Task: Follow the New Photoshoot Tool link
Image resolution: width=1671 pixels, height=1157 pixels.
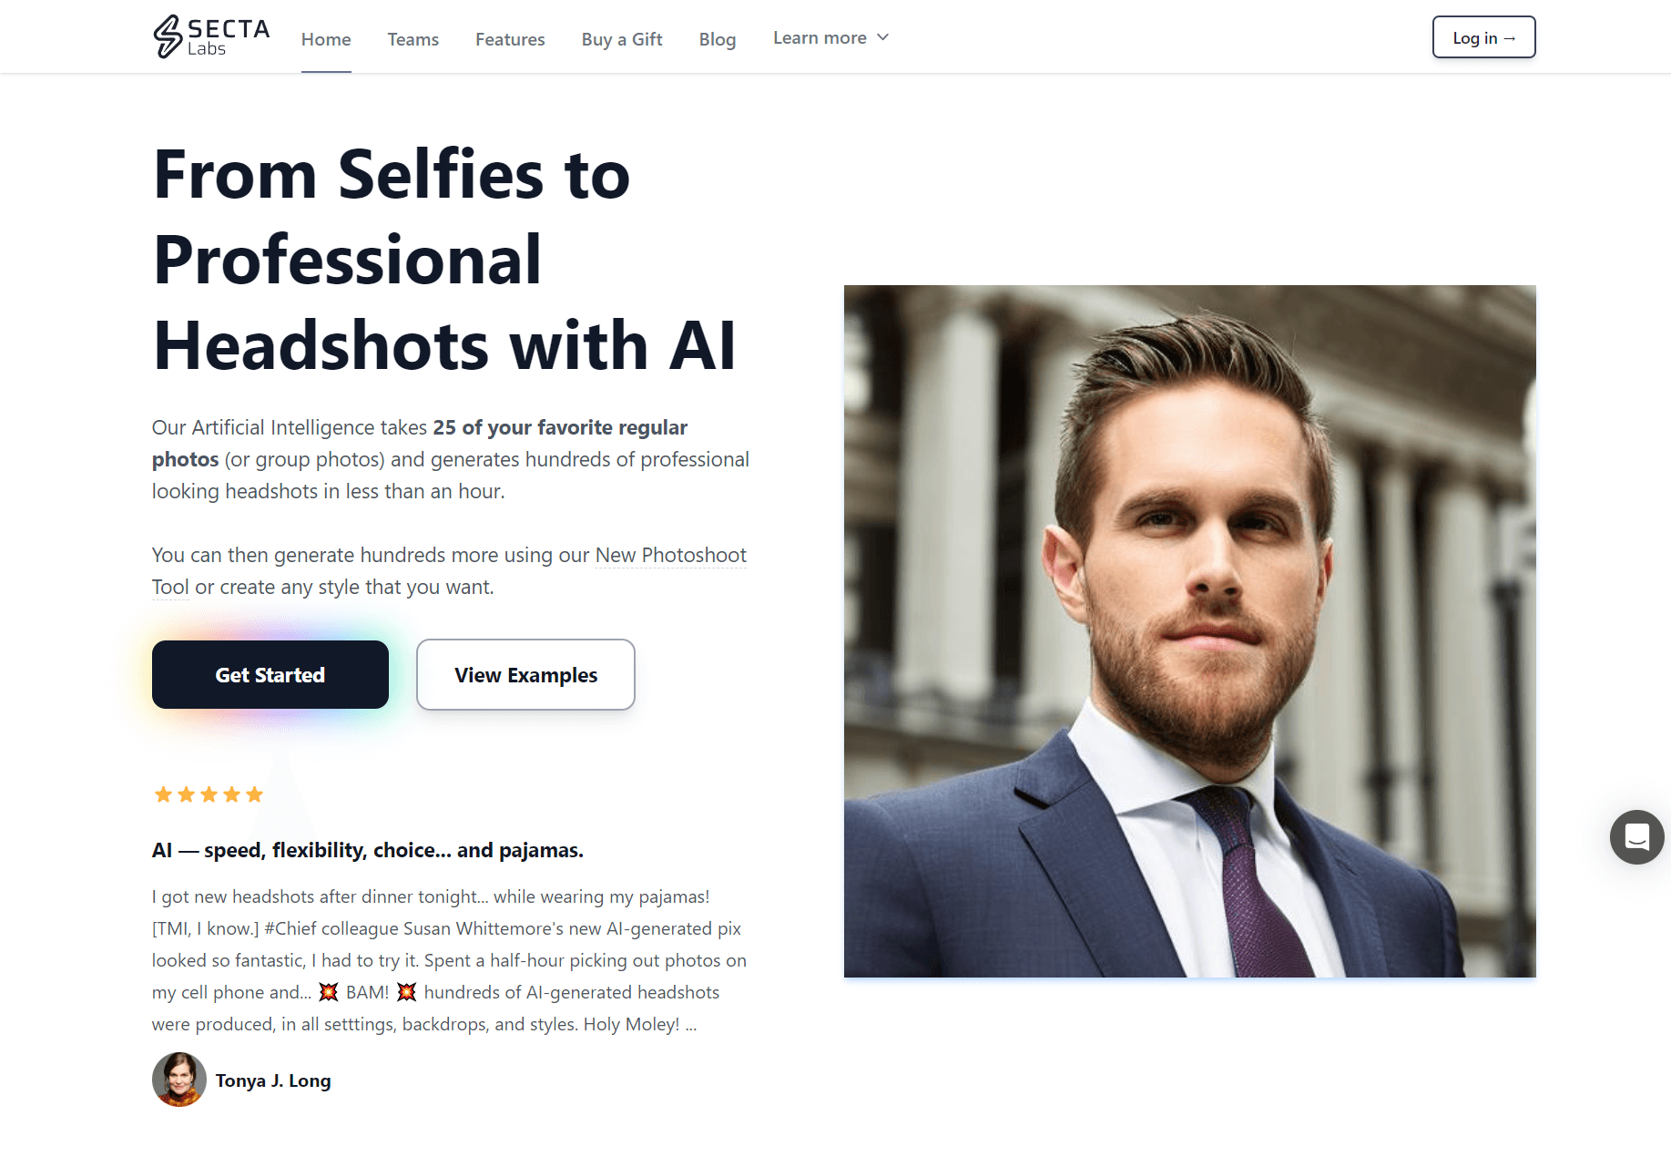Action: (449, 570)
